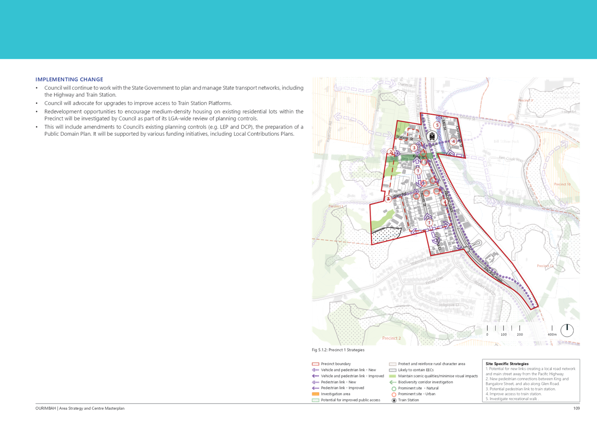The width and height of the screenshot is (597, 423).
Task: Select the Precinct 10 label on map
Action: [x=562, y=184]
